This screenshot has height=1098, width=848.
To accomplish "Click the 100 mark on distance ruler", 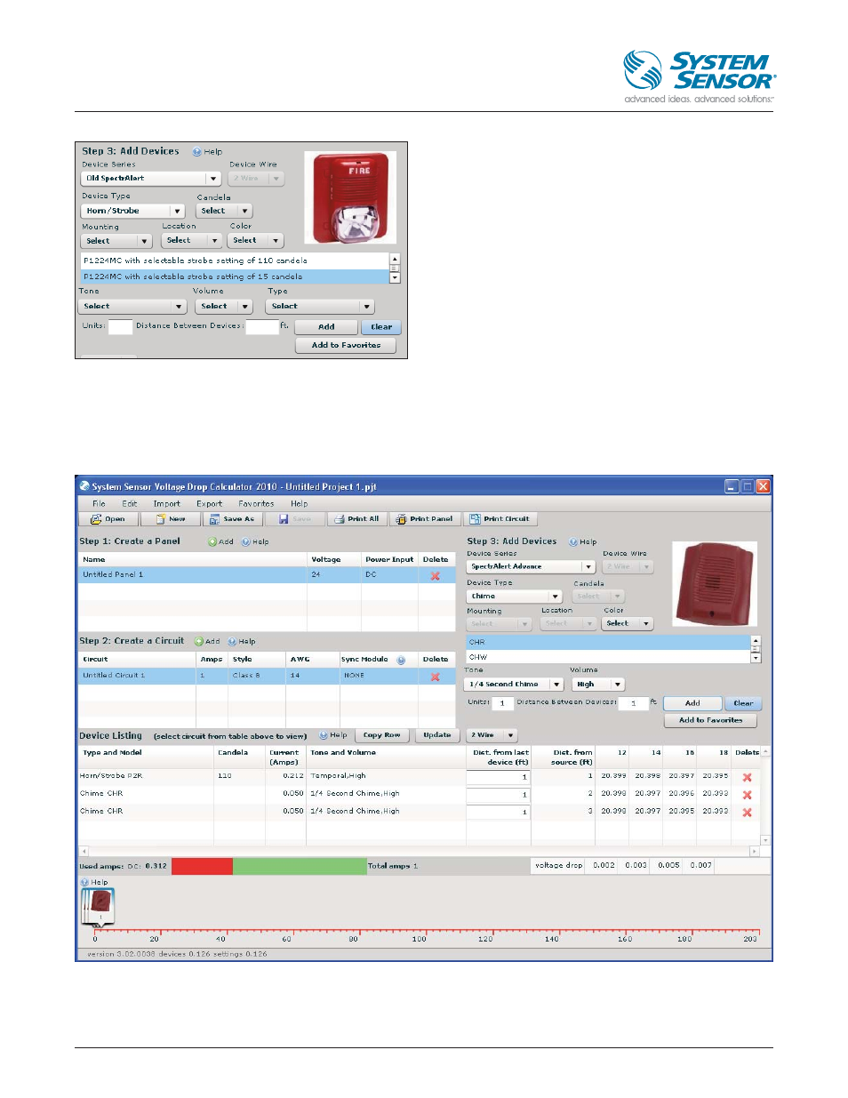I will [x=420, y=939].
